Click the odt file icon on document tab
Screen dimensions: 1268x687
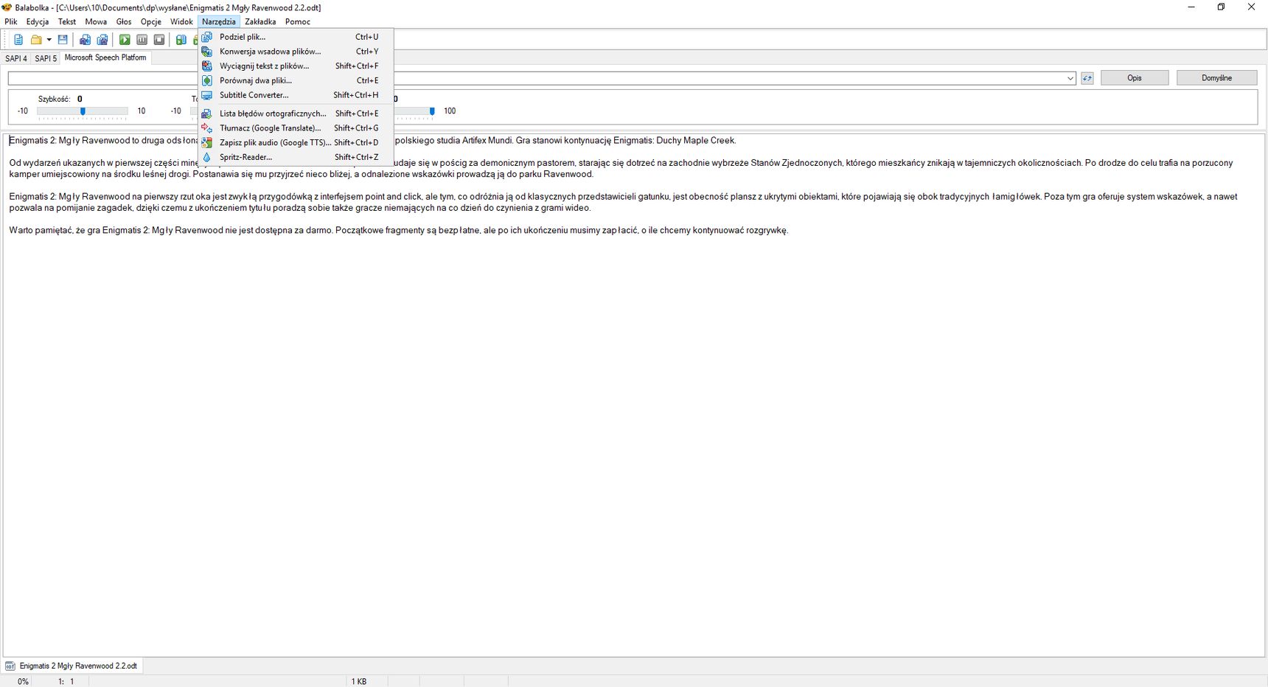pos(10,666)
